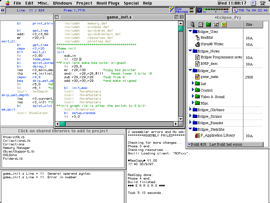This screenshot has height=203, width=270.
Task: Expand the Init folder
Action: click(194, 84)
